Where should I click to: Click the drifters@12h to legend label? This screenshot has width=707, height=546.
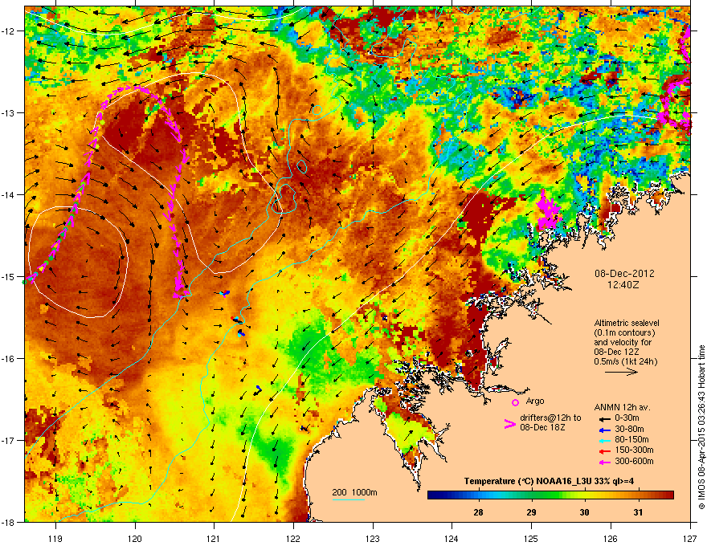[x=550, y=418]
